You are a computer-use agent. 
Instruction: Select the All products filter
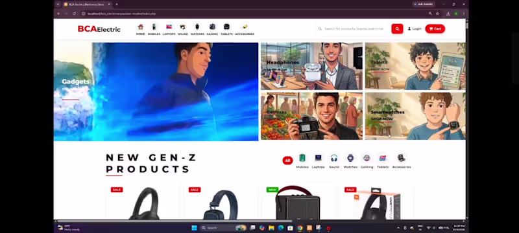coord(287,161)
